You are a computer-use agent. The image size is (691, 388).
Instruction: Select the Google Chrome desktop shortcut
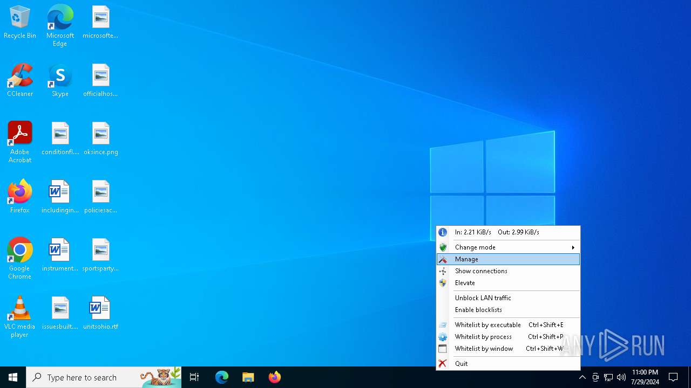(x=20, y=259)
